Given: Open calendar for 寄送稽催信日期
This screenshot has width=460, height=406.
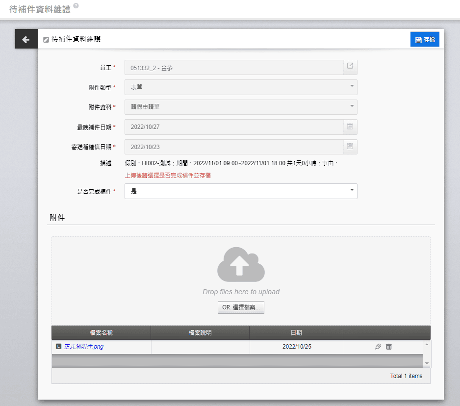Looking at the screenshot, I should (x=350, y=146).
